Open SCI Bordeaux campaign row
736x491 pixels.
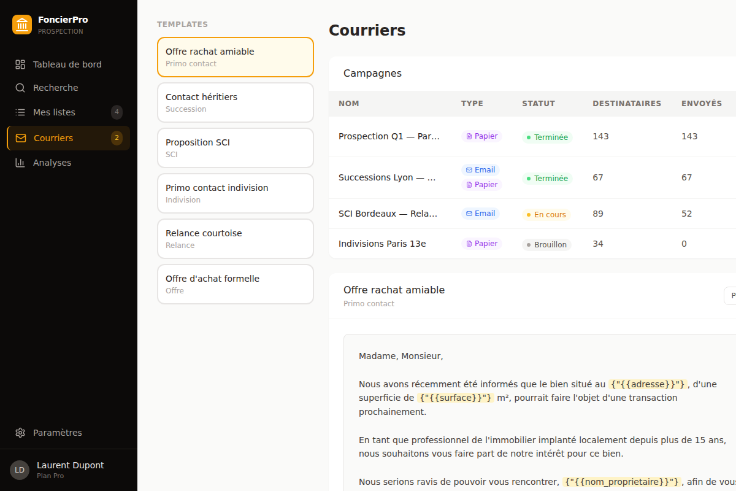tap(532, 214)
